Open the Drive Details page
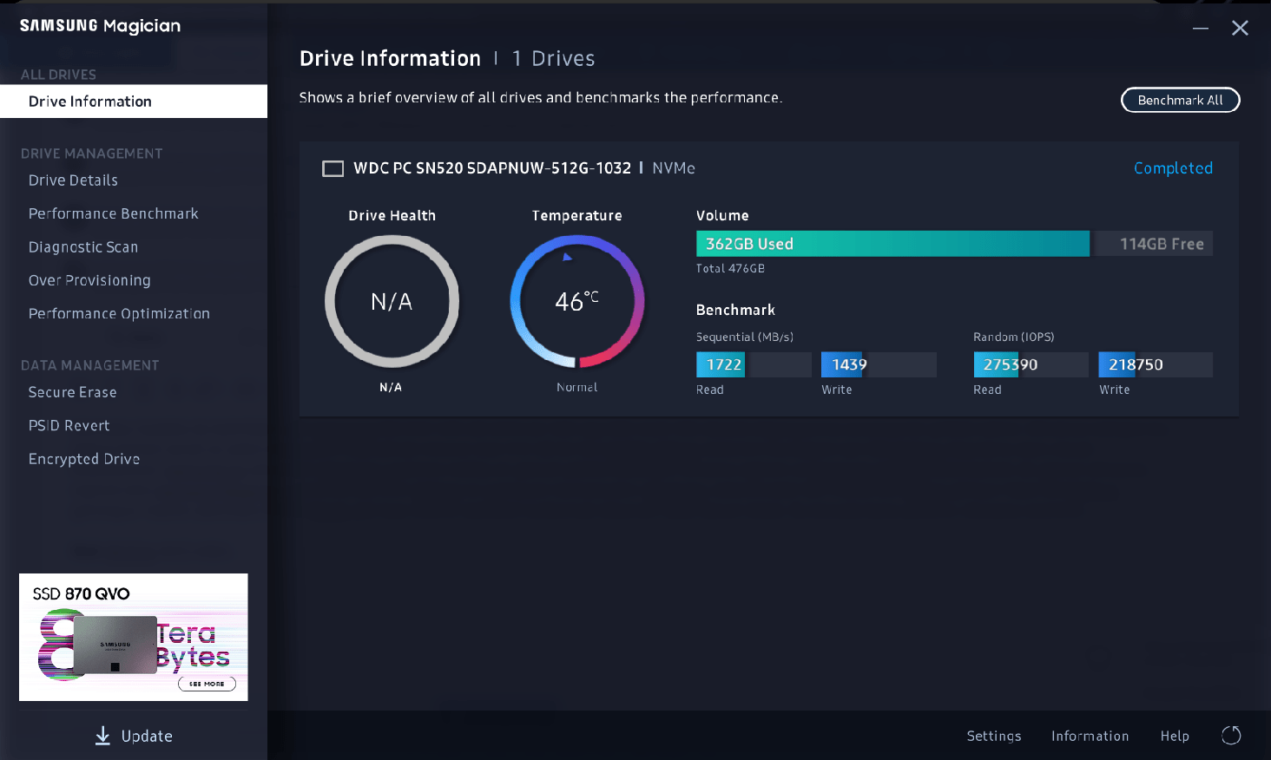 point(73,180)
